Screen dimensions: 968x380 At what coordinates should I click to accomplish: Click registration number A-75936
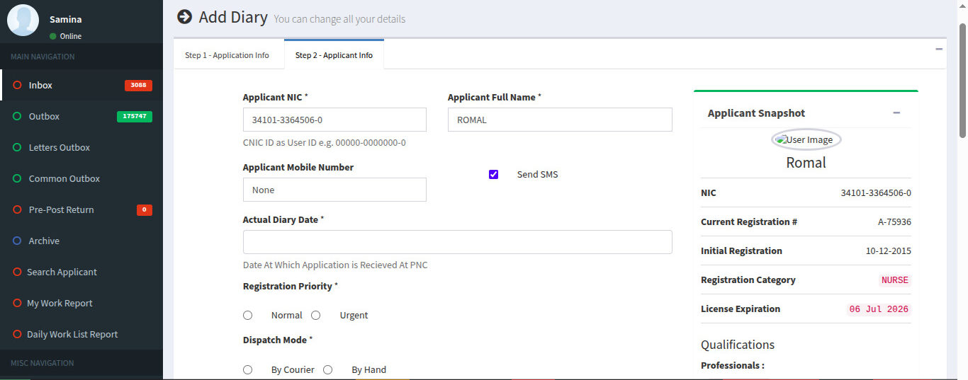[894, 221]
